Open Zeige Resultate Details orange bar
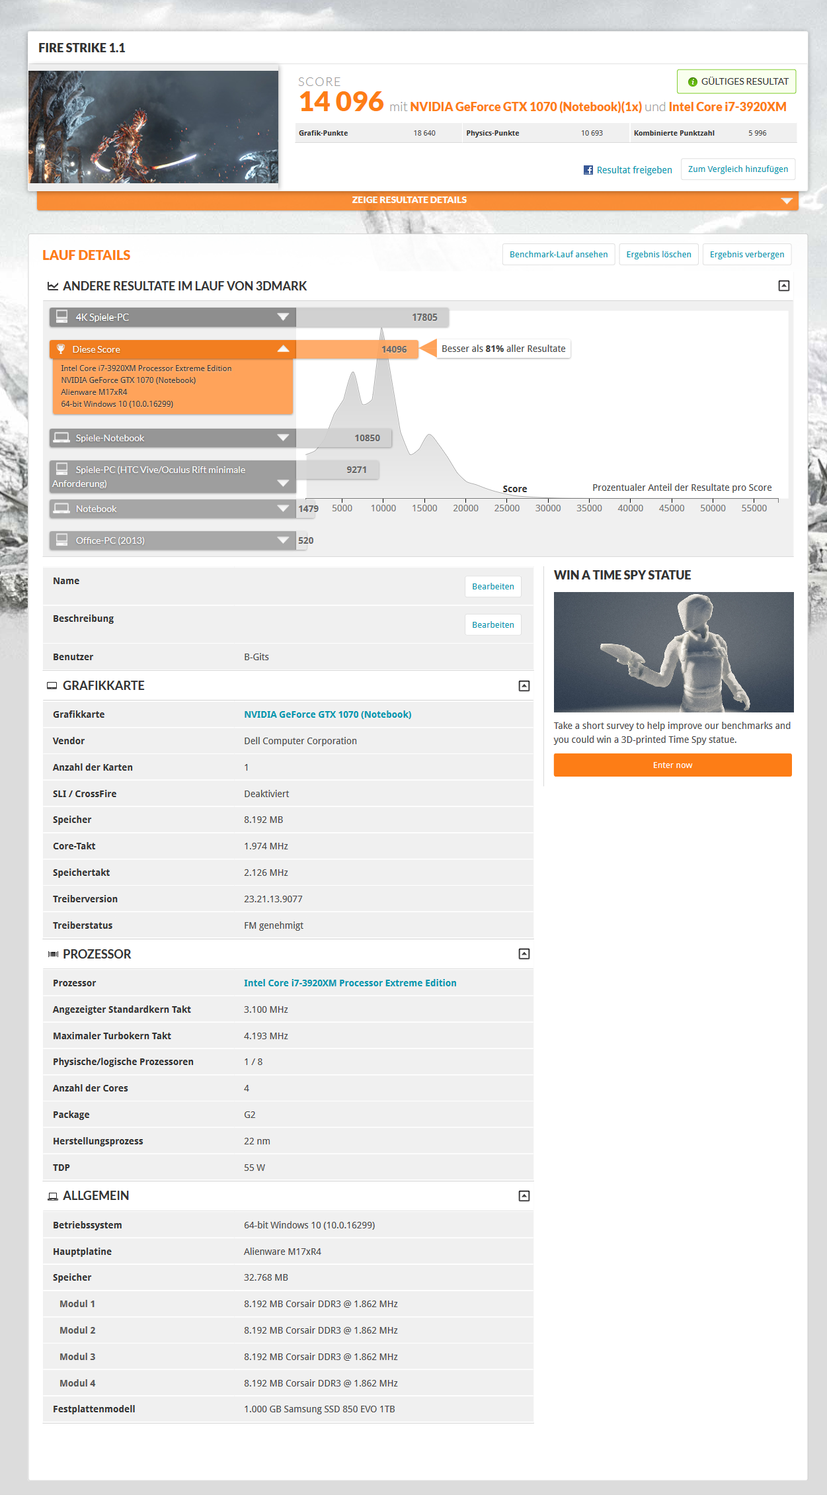 point(417,200)
